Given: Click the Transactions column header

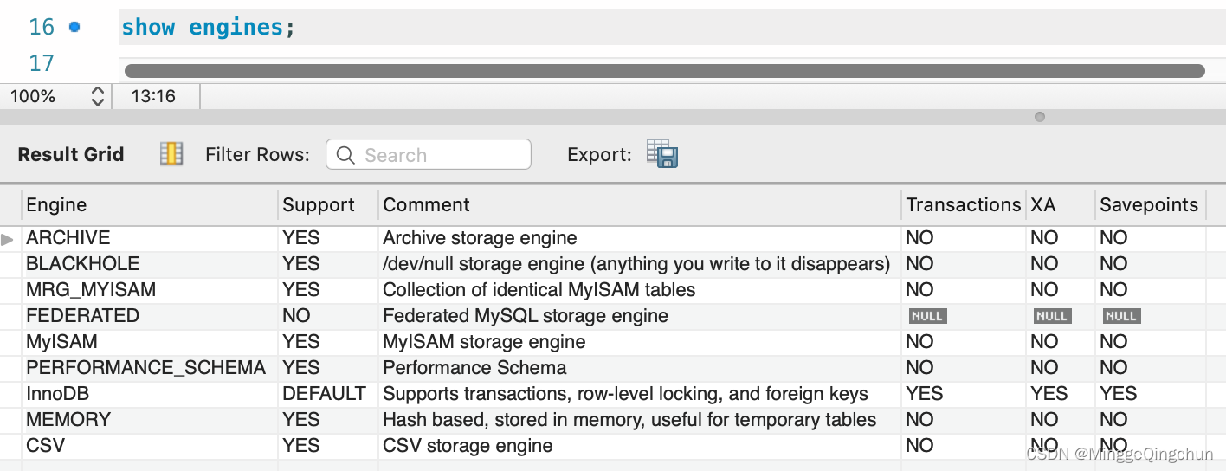Looking at the screenshot, I should tap(963, 205).
